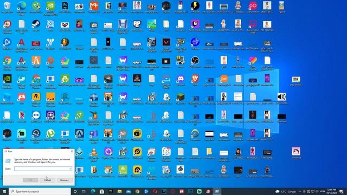Screen dimensions: 347x195
Task: Open Cortana from the taskbar circle
Action: coord(75,191)
